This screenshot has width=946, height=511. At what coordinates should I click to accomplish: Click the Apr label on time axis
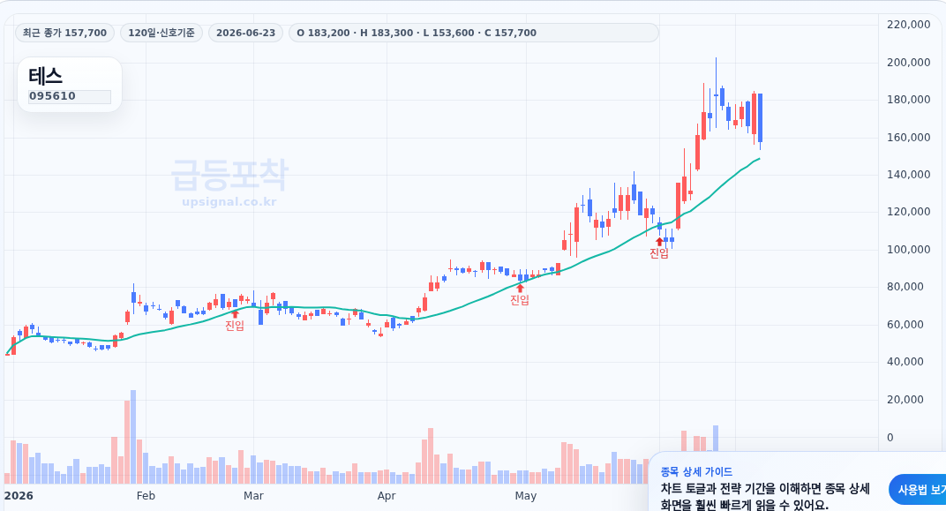tap(387, 496)
